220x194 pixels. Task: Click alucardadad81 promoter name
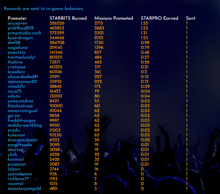pos(23,77)
